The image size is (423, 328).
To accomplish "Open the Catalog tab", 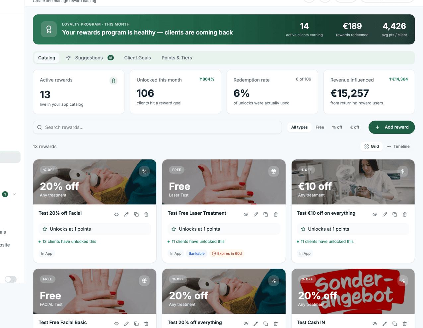I will point(47,58).
